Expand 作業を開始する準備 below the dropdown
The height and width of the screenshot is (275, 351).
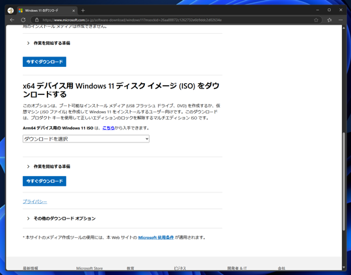click(48, 166)
